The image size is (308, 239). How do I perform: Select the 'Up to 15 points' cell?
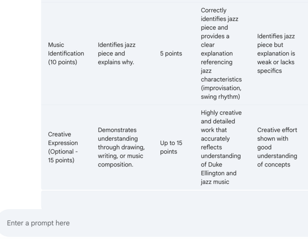[x=171, y=147]
